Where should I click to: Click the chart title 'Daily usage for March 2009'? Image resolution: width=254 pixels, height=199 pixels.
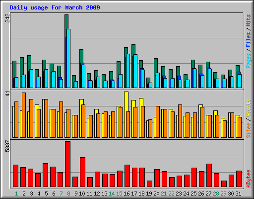(x=55, y=7)
